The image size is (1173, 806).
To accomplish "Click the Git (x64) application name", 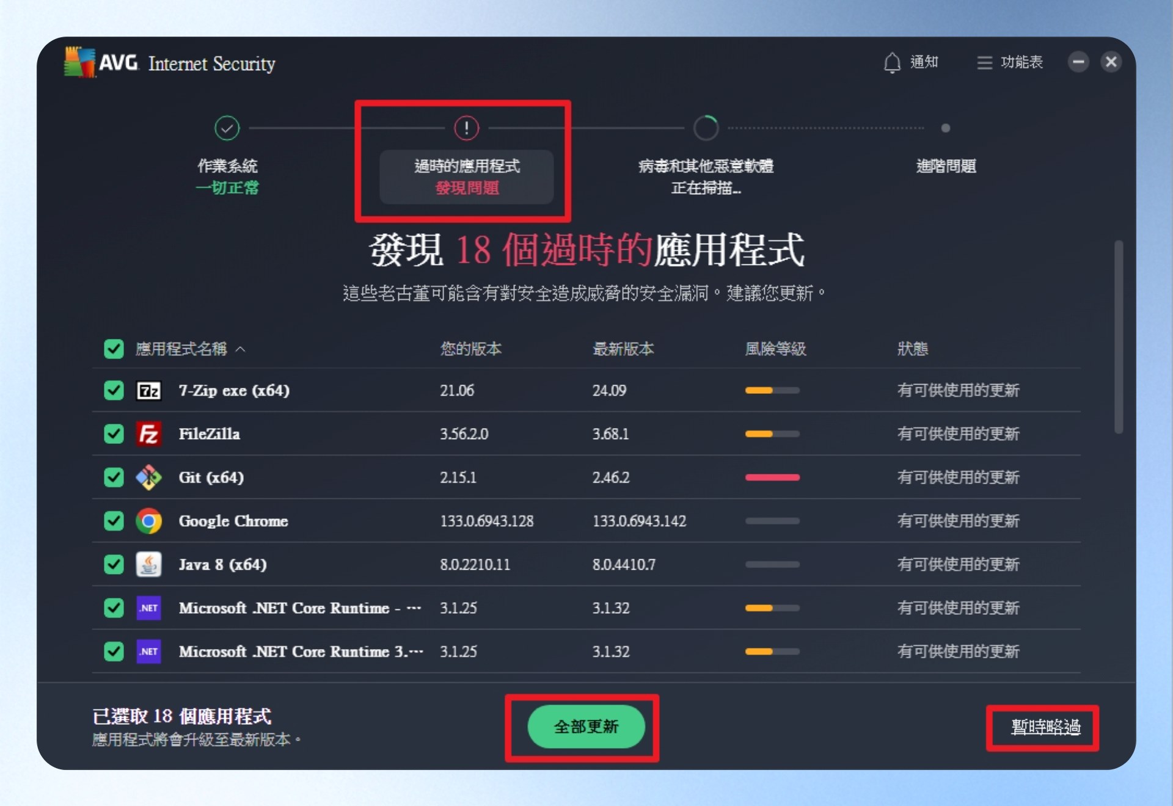I will click(x=211, y=477).
